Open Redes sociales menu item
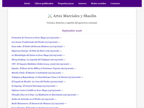The width and height of the screenshot is (144, 108). pos(99,3)
